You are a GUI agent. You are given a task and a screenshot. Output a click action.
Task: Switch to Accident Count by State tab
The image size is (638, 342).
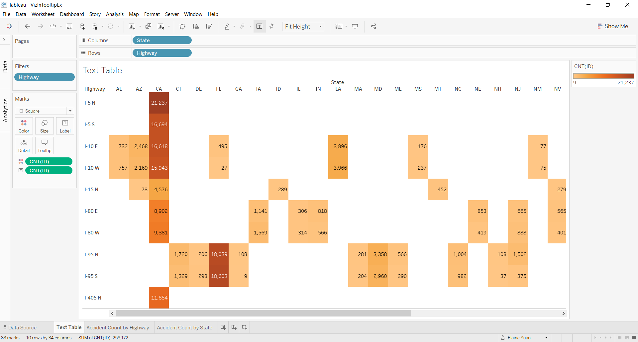click(184, 327)
